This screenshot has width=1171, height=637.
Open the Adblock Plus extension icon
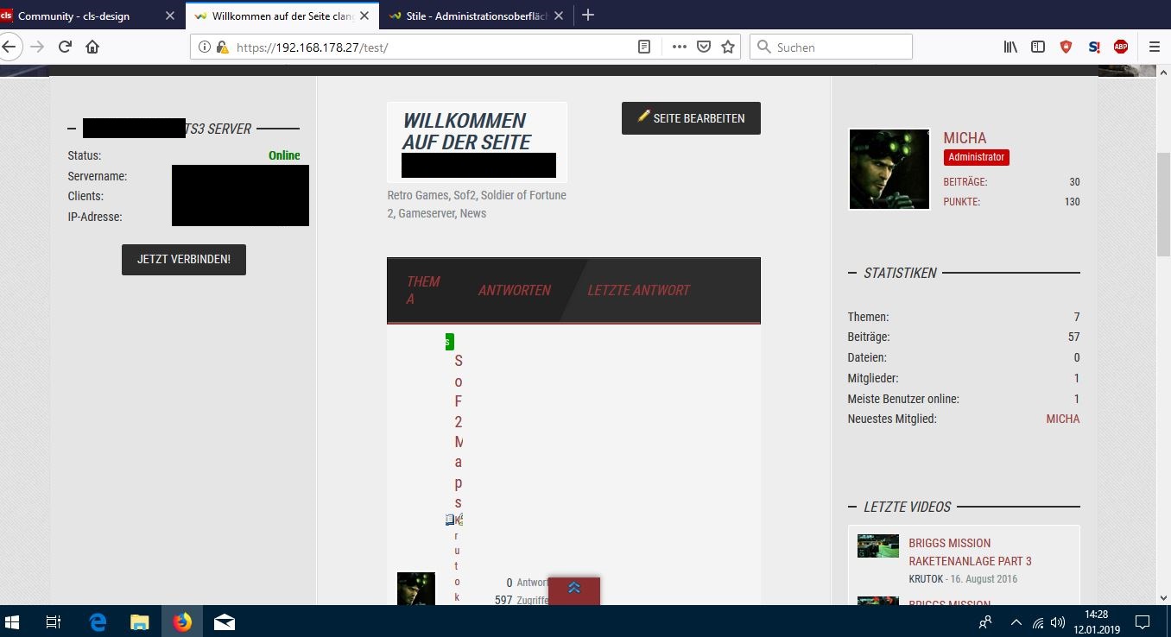1121,47
